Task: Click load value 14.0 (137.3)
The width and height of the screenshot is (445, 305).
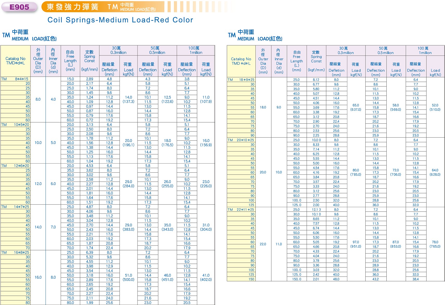Action: tap(128, 99)
